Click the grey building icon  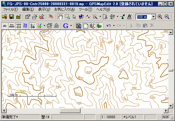pos(56,26)
